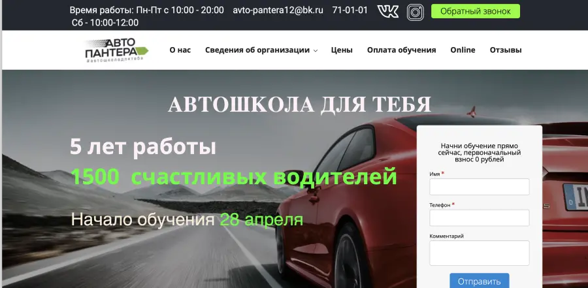Click the avto-pantera12@bk.ru email link
Screen dimensions: 588x288
[x=278, y=10]
